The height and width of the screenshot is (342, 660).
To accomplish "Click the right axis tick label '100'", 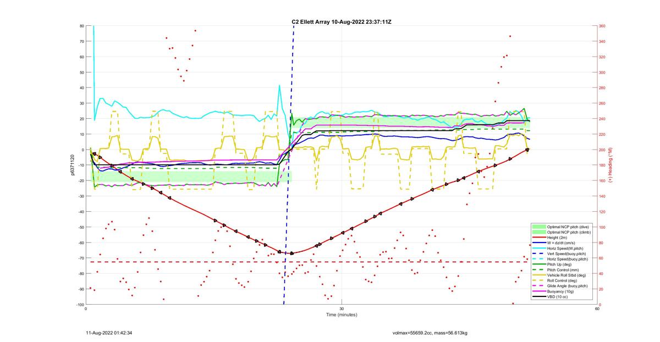I will click(602, 227).
